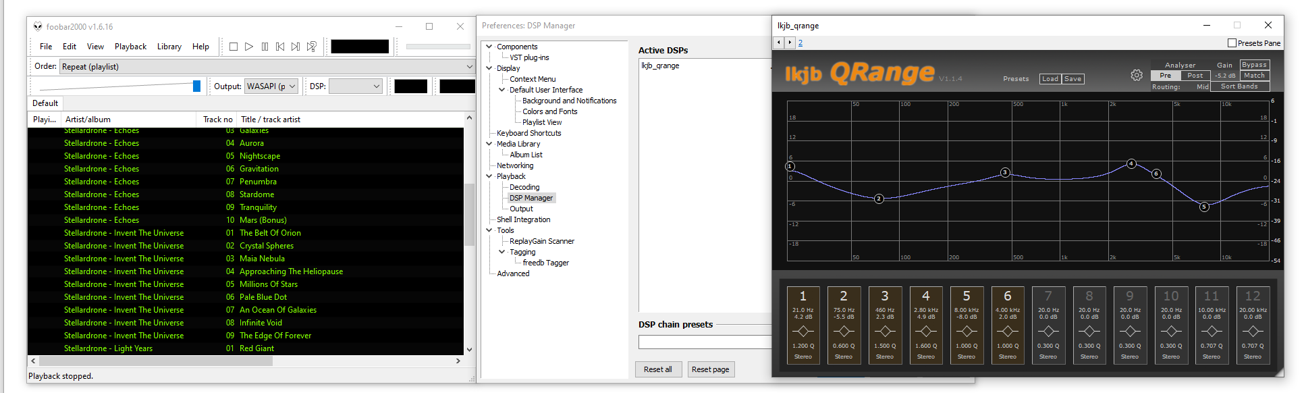Select EQ node 4 on the curve
Screen dimensions: 1304x393
tap(1131, 163)
